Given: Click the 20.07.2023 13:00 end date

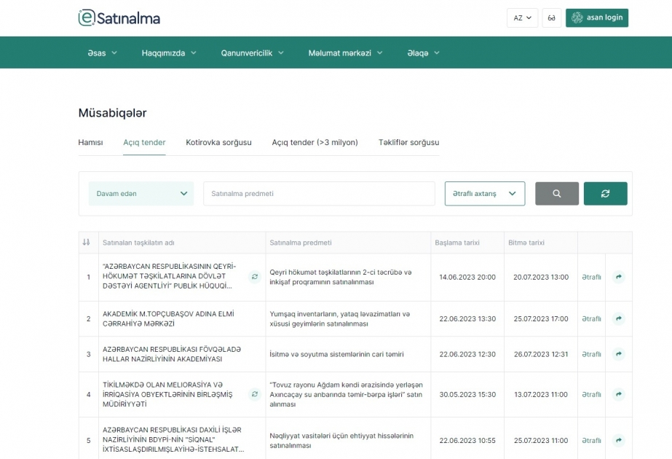Looking at the screenshot, I should (541, 277).
